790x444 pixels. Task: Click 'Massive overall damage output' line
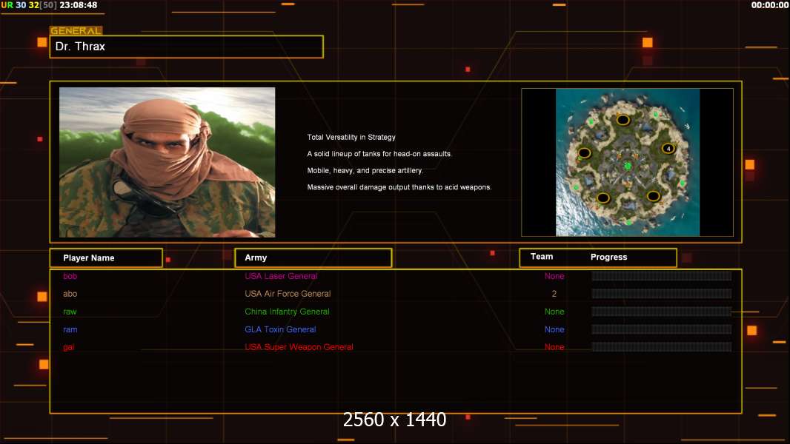tap(399, 187)
